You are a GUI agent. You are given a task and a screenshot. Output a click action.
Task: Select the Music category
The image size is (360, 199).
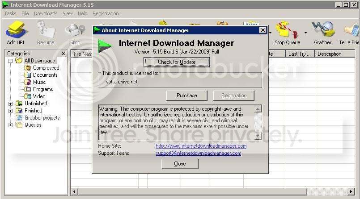tap(39, 82)
